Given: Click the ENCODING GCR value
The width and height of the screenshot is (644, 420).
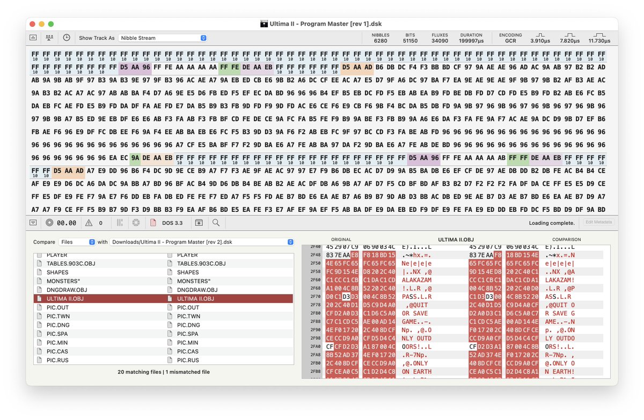Looking at the screenshot, I should (x=510, y=41).
